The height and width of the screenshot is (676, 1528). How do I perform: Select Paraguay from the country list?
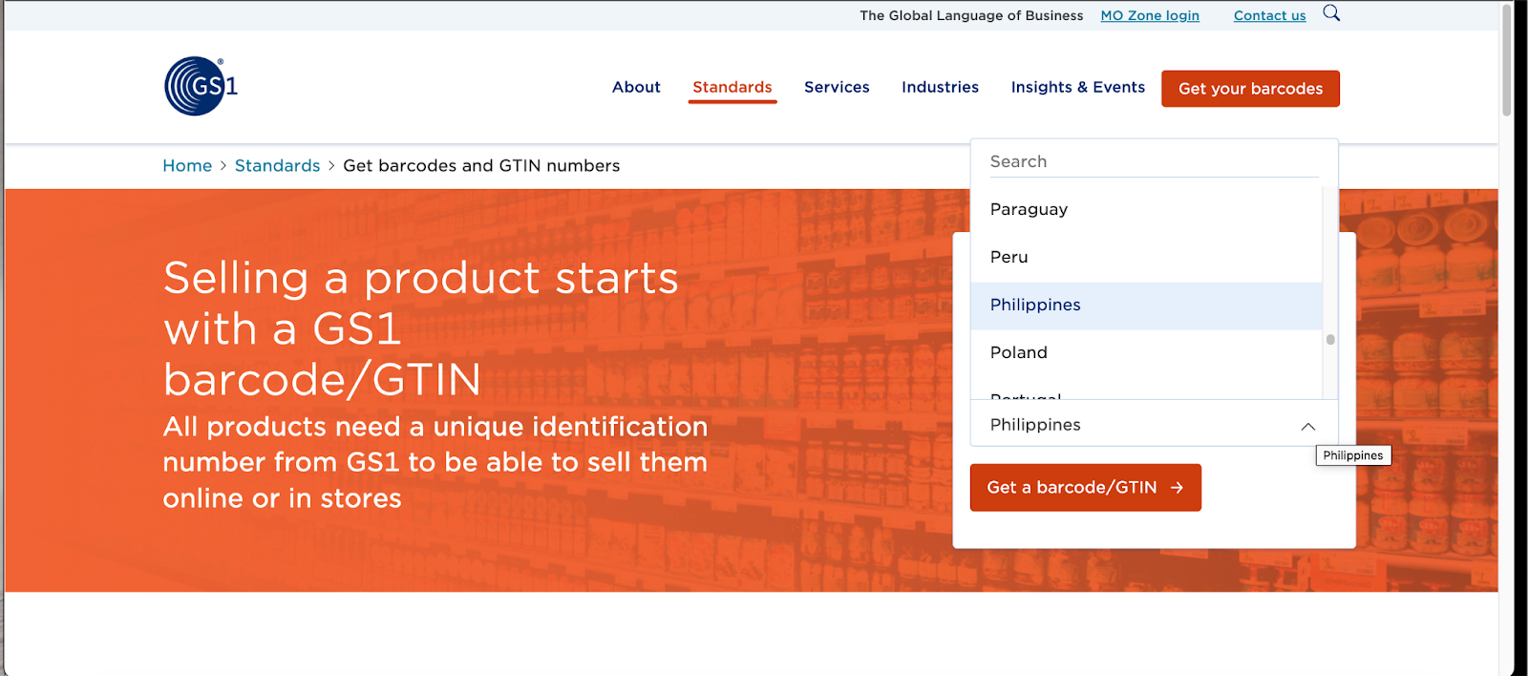tap(1146, 209)
